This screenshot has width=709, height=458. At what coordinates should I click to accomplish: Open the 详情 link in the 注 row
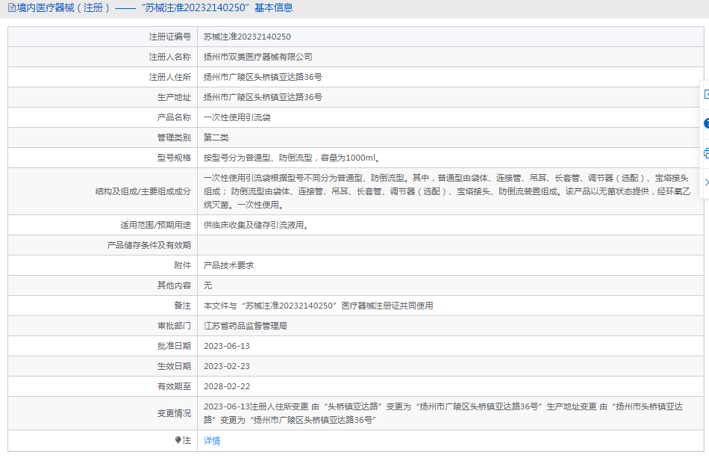point(212,441)
